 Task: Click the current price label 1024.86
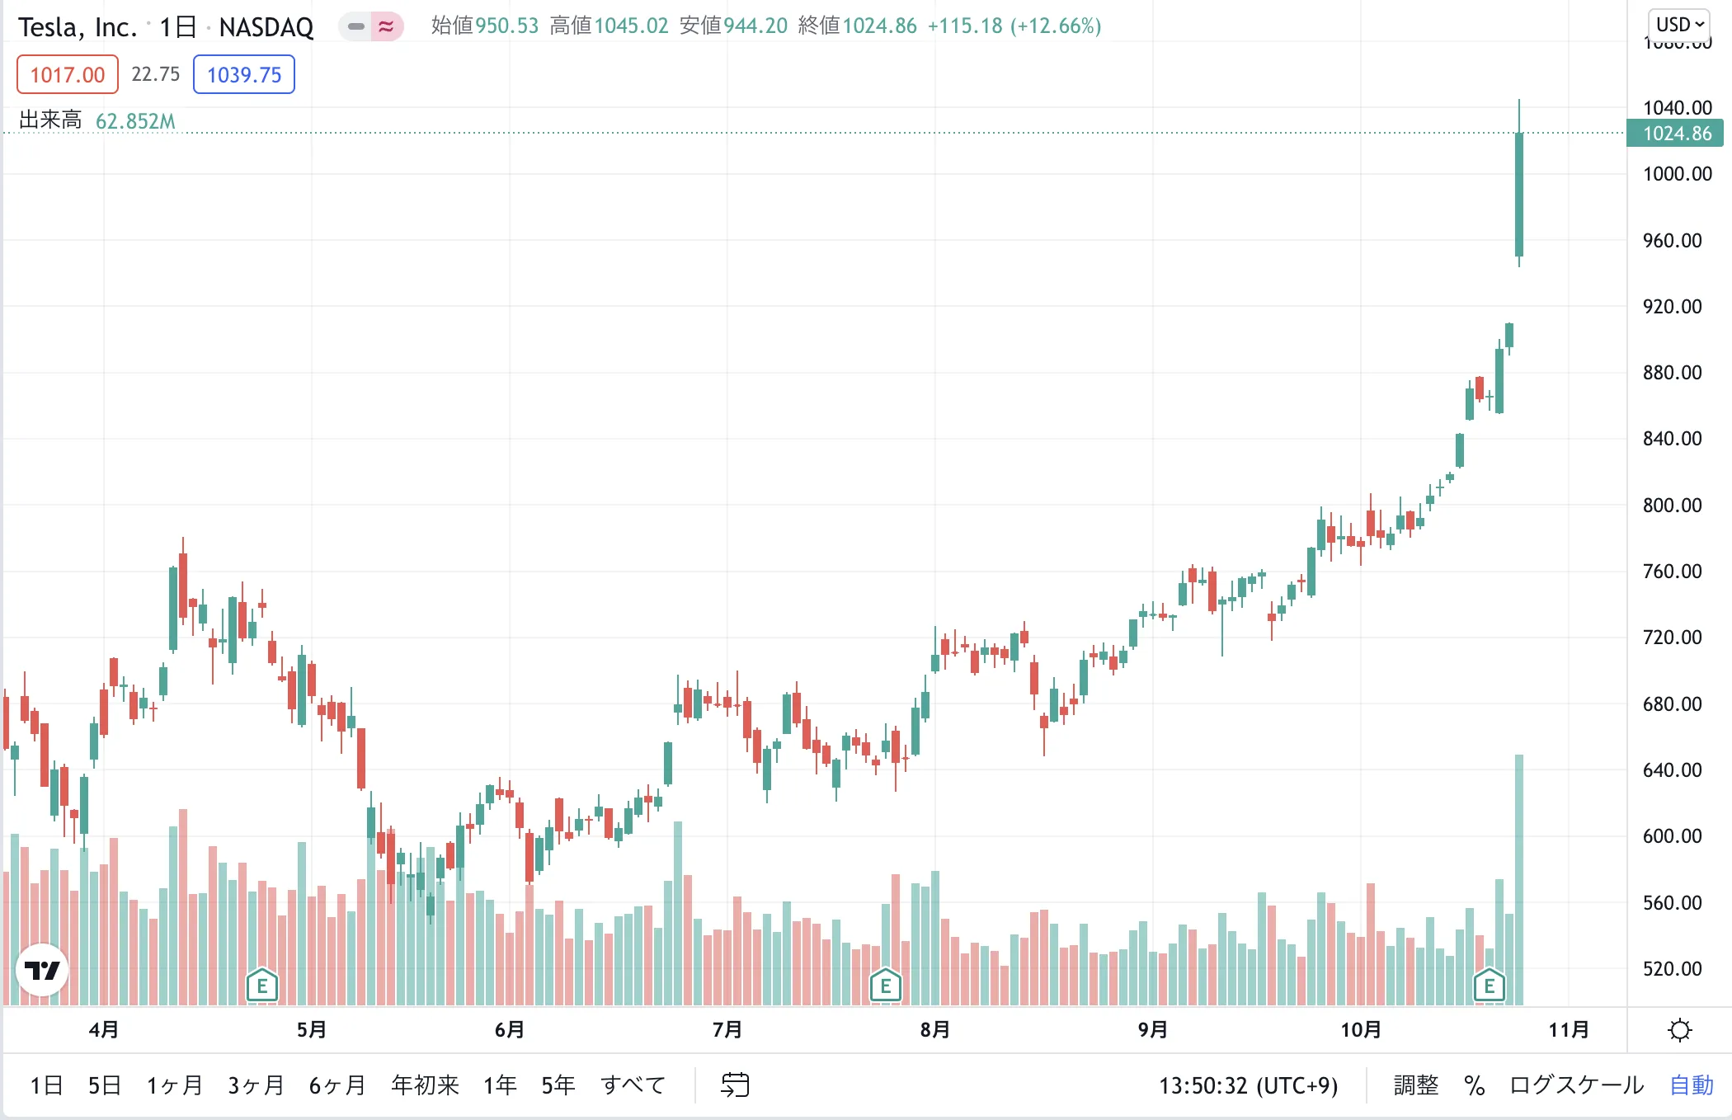1675,134
